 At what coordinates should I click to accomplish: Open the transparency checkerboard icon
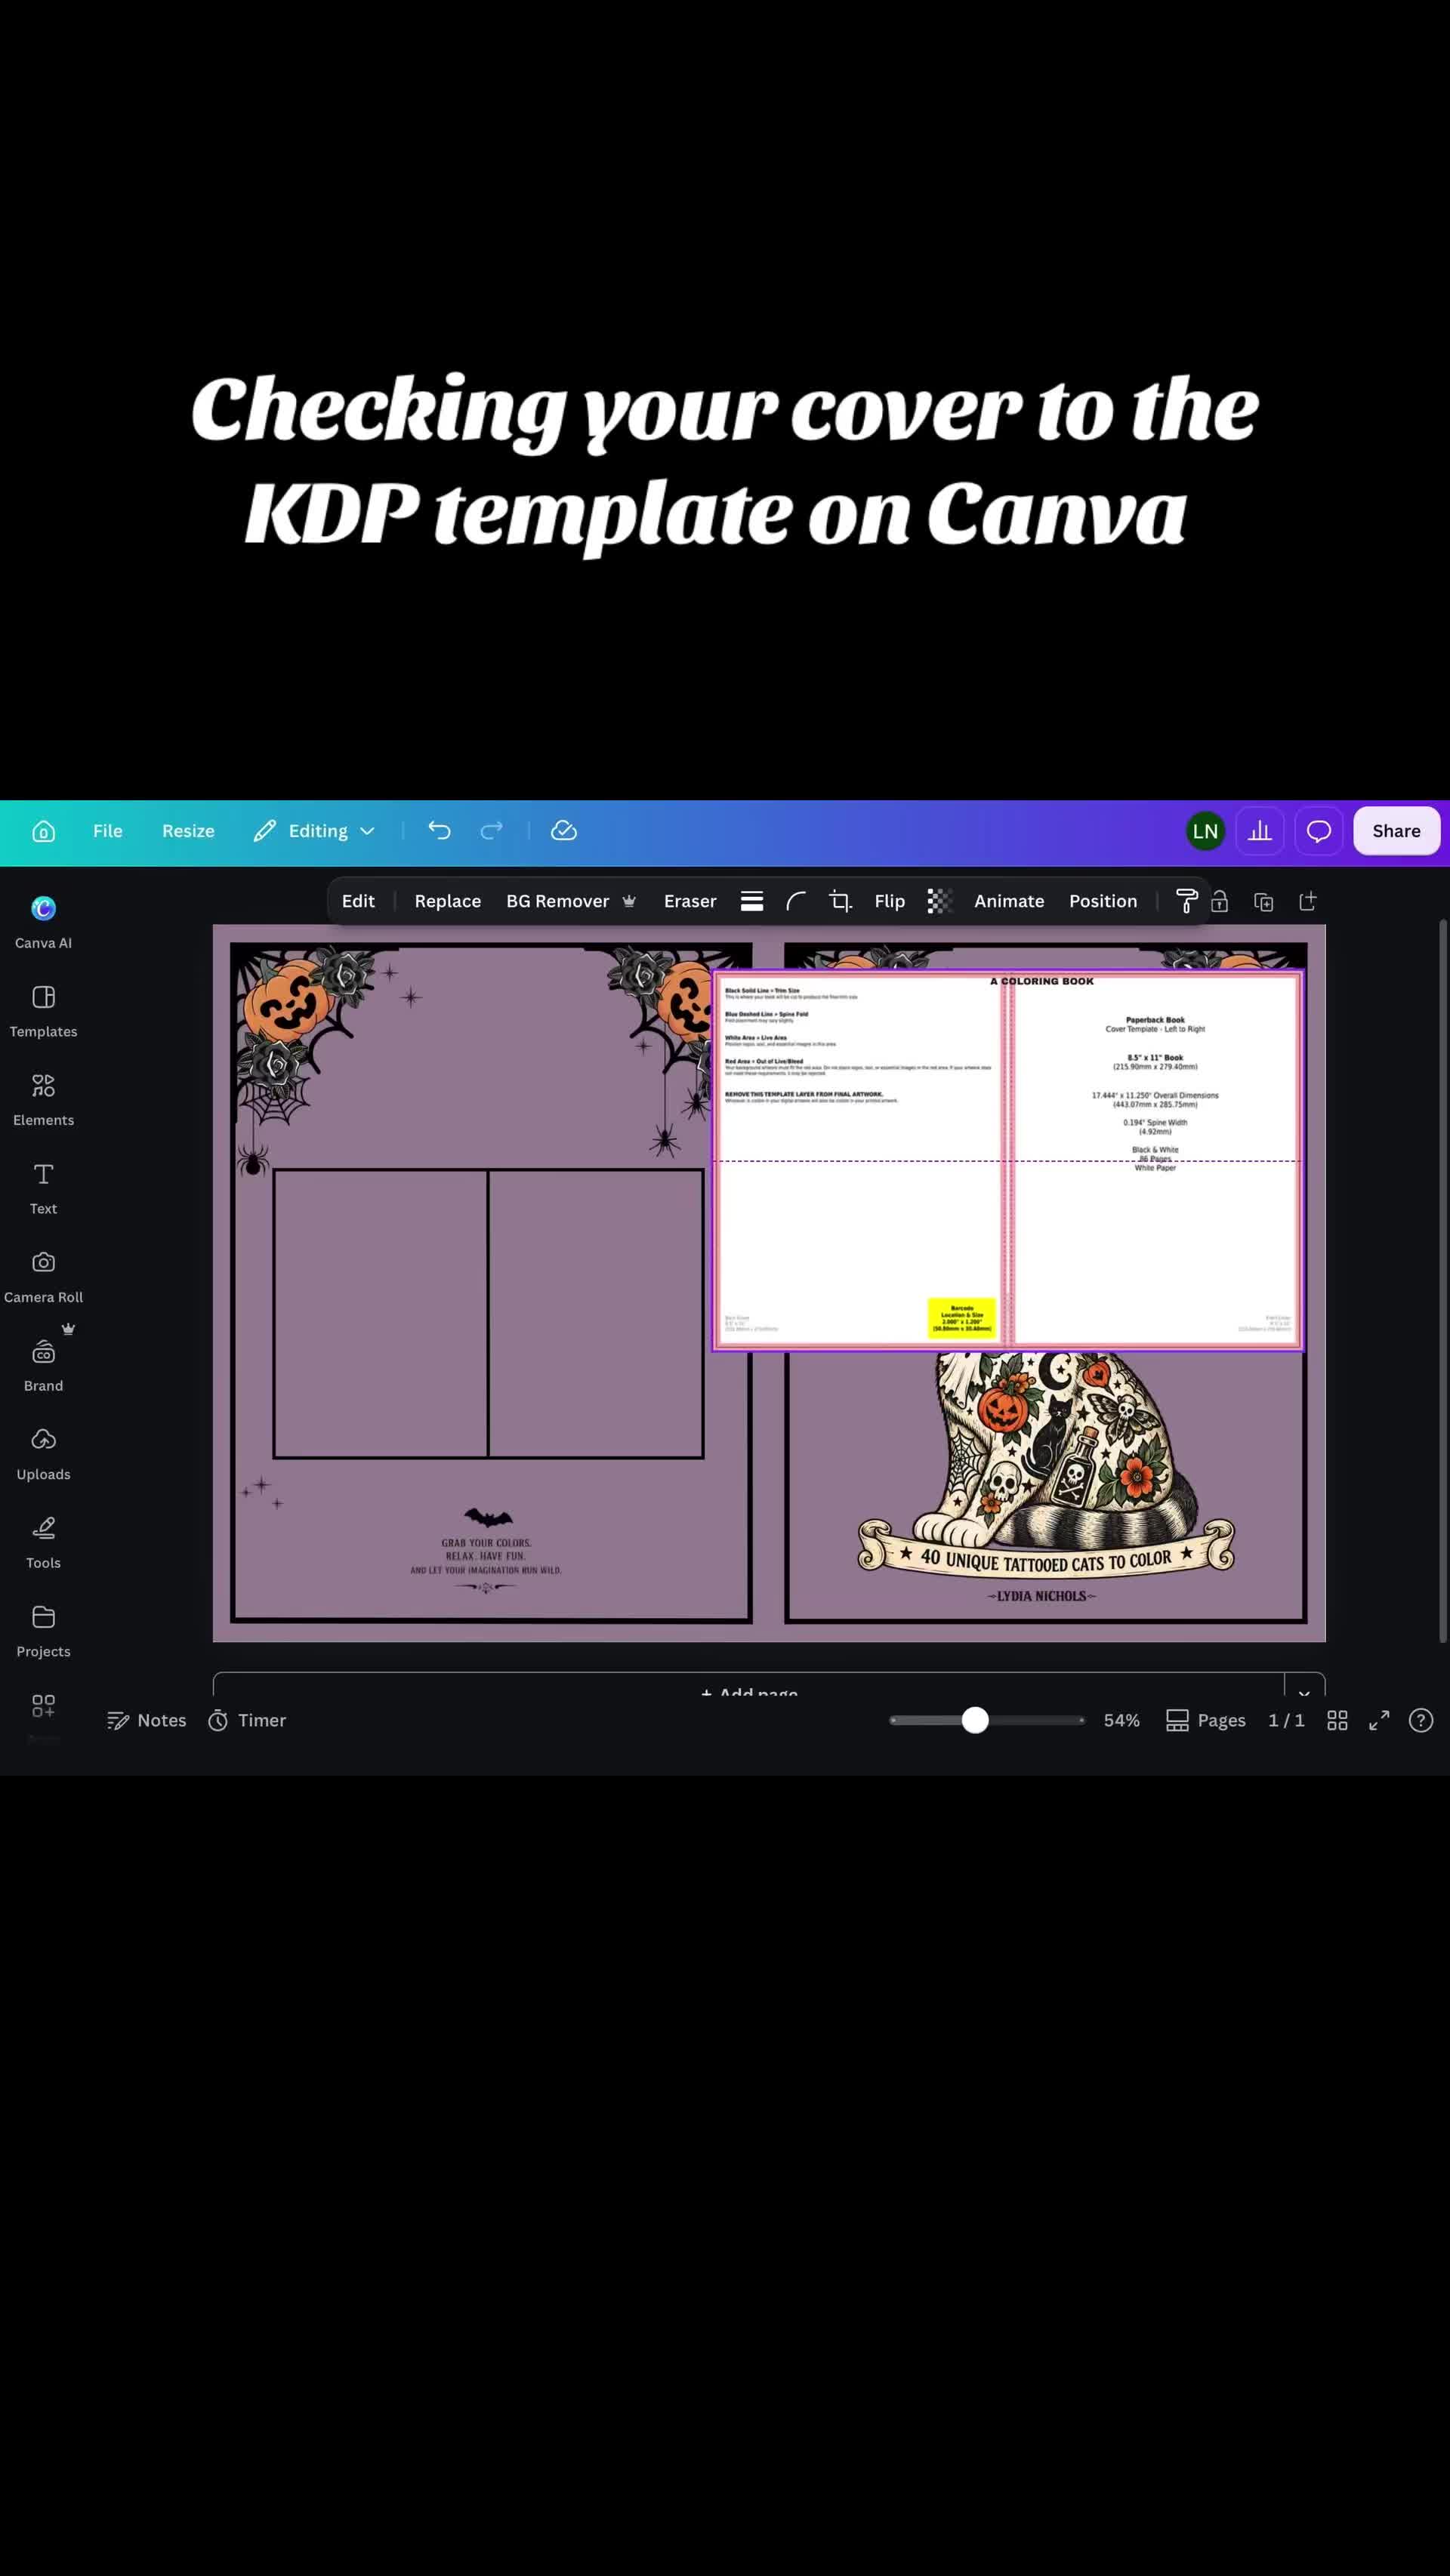[x=939, y=901]
